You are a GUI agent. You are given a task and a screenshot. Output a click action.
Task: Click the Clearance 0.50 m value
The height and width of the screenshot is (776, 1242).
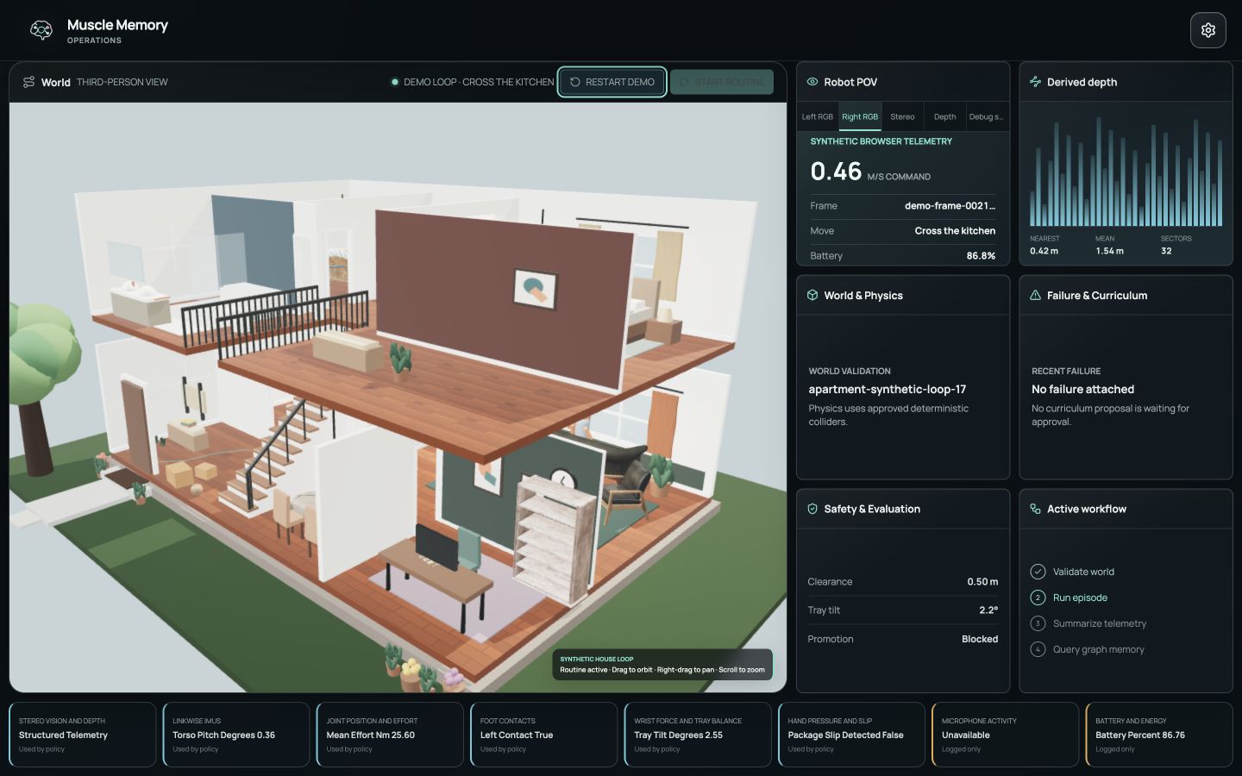pos(982,582)
